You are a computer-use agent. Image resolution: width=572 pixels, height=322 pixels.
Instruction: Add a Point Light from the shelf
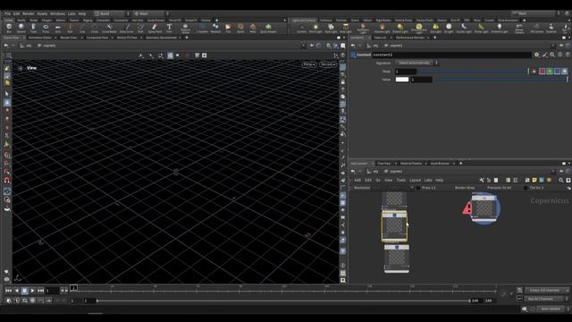[315, 28]
